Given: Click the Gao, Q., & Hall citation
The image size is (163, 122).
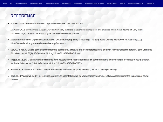Looking at the screenshot, I should (x=81, y=52).
